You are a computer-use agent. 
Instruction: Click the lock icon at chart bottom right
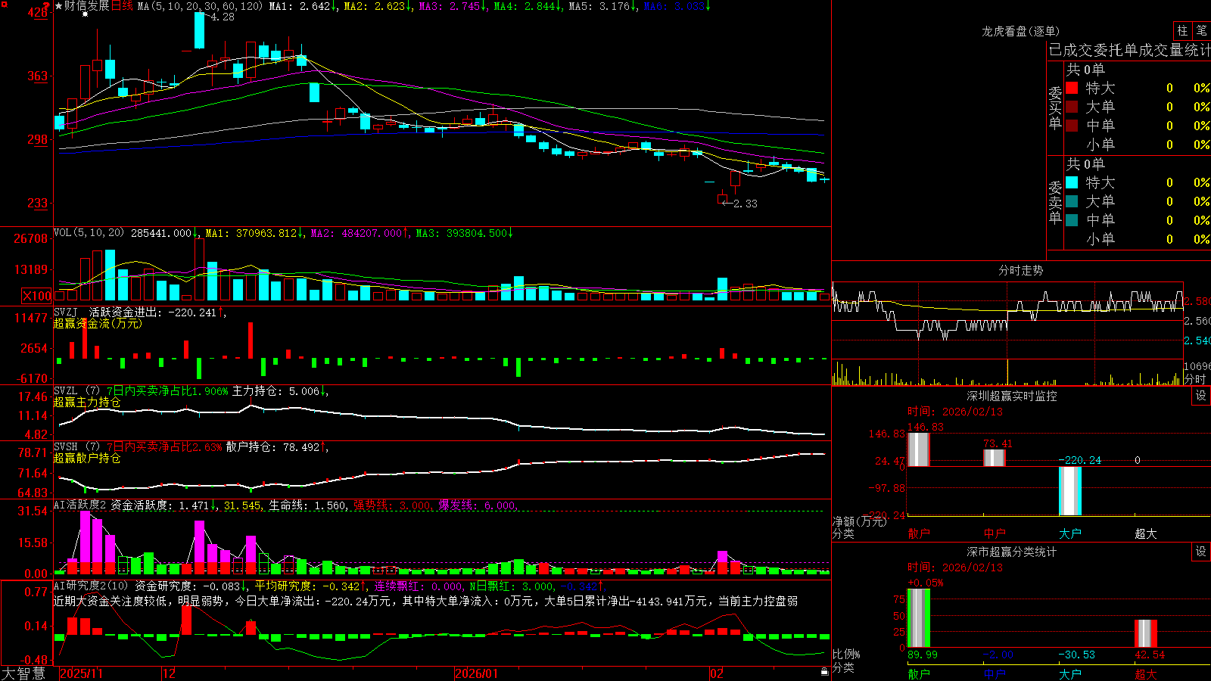pos(825,672)
